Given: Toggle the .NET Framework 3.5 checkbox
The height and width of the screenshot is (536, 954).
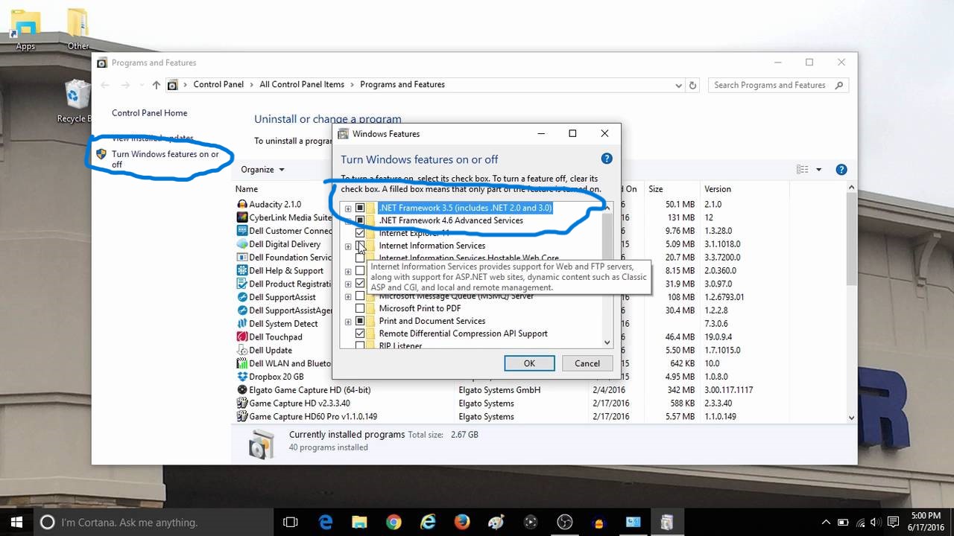Looking at the screenshot, I should pyautogui.click(x=360, y=208).
